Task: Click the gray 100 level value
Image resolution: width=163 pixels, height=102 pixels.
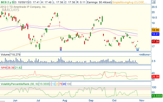Action: tap(69, 84)
